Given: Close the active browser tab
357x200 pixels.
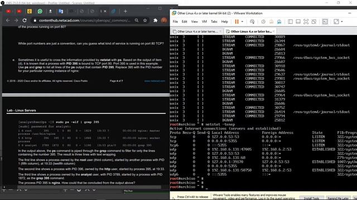Looking at the screenshot, I should pyautogui.click(x=105, y=11).
